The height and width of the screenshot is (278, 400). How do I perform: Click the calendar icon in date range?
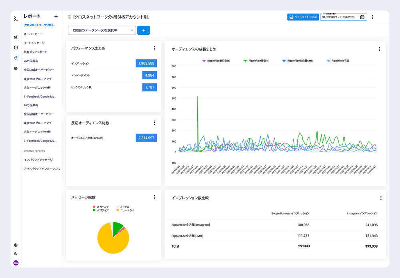[x=362, y=17]
